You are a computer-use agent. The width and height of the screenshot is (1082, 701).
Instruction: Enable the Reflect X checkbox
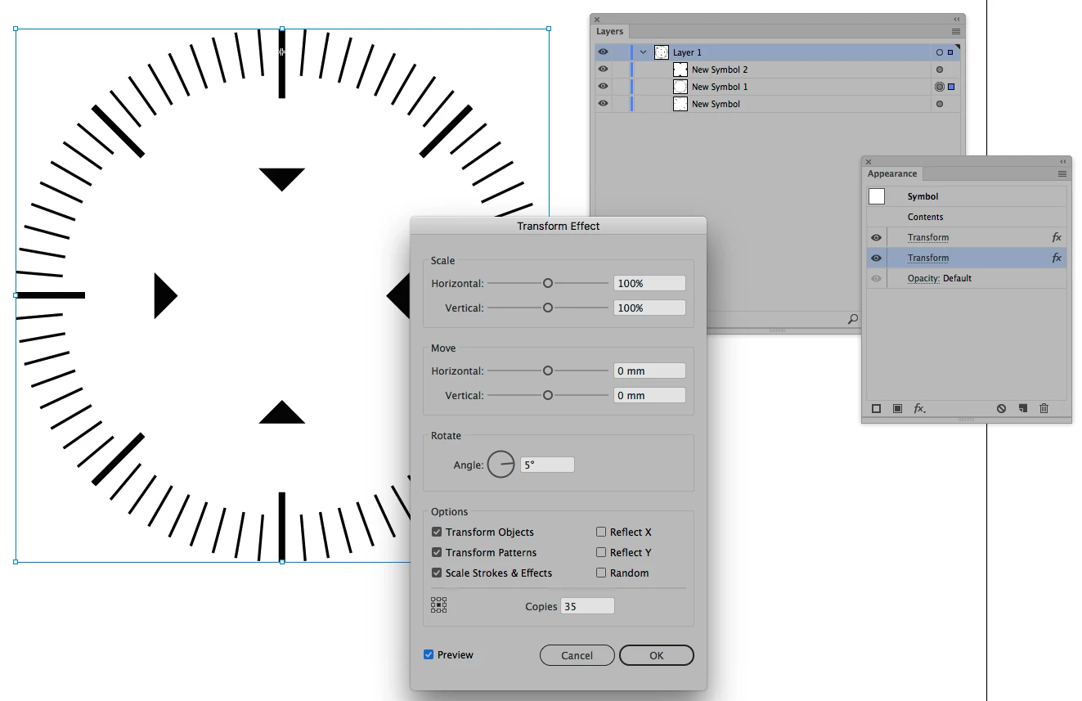[601, 532]
